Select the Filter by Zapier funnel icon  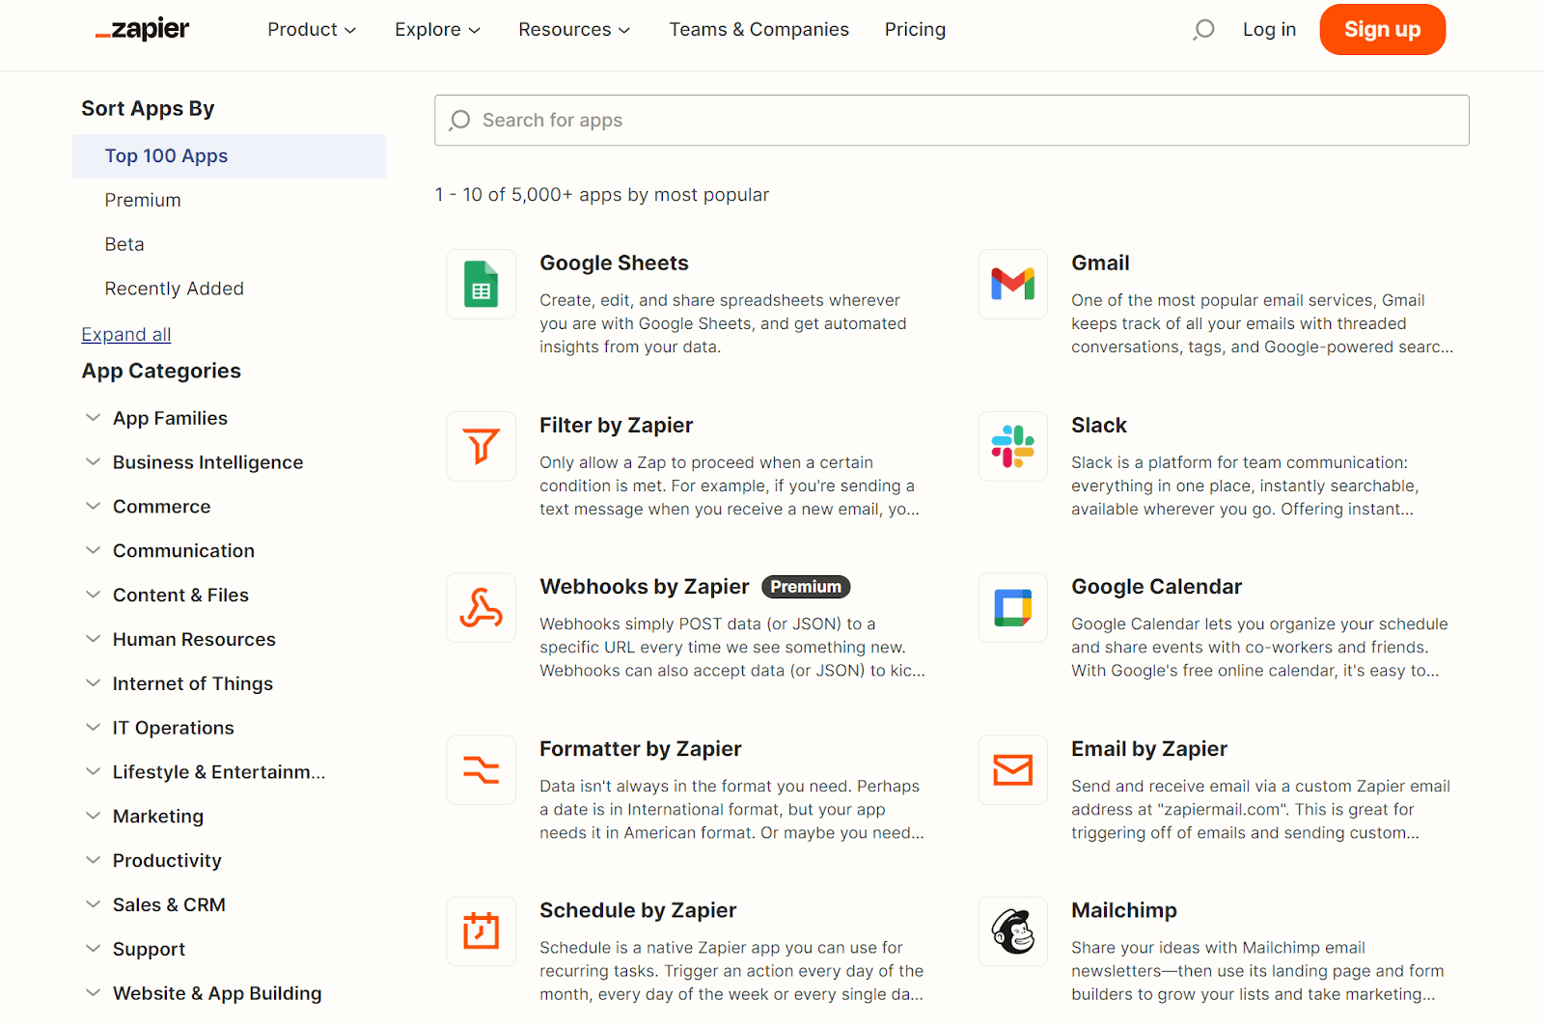click(x=481, y=446)
